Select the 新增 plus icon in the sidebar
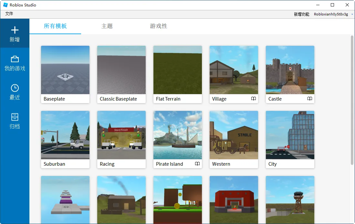Viewport: 355px width, 224px height. 15,30
